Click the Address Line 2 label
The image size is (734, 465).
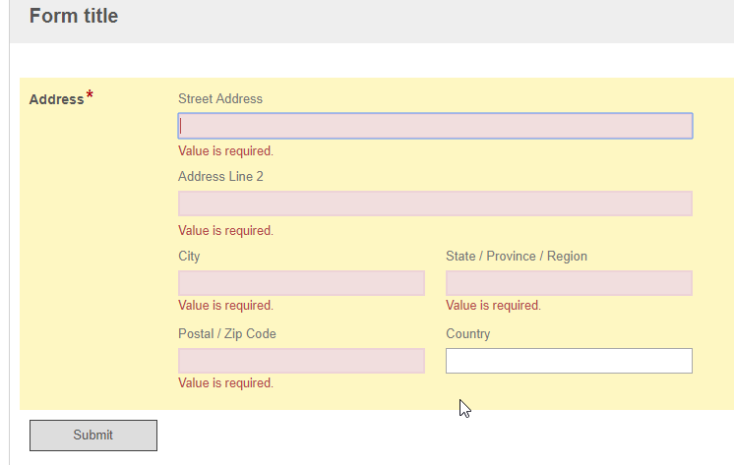coord(220,177)
